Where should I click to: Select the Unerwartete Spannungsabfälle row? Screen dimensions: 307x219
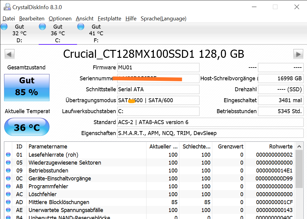click(x=149, y=210)
